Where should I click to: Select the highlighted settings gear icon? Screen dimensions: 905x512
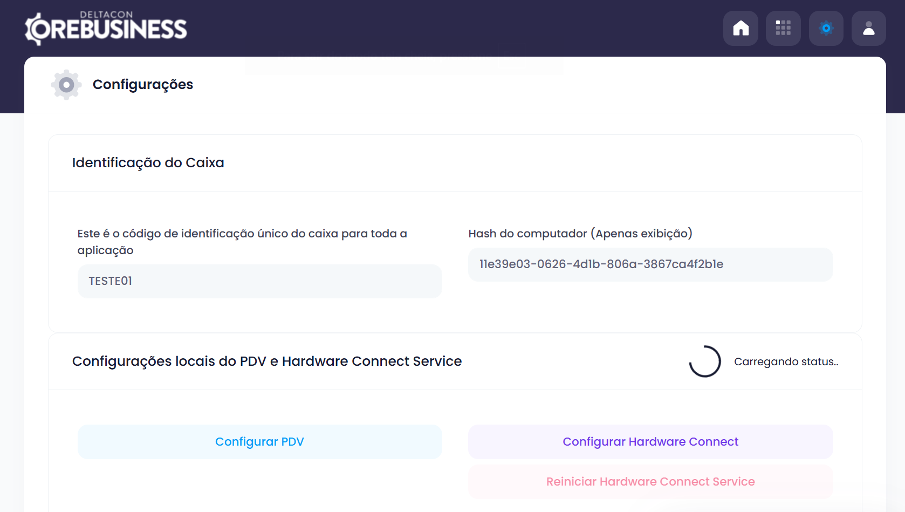[826, 28]
